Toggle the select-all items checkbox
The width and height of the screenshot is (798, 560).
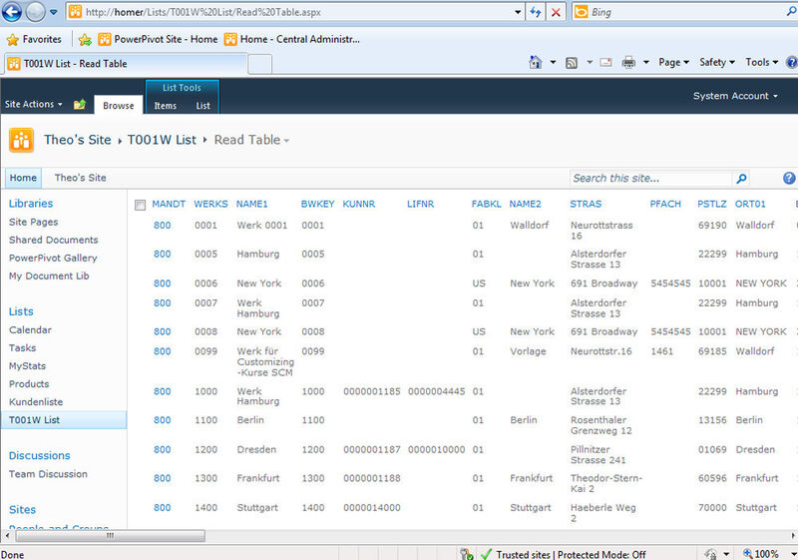pos(140,206)
